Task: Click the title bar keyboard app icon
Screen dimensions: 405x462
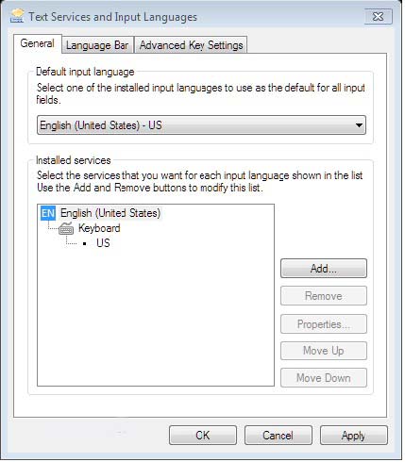Action: (x=17, y=16)
